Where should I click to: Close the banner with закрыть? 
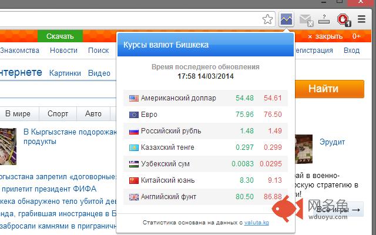[325, 36]
